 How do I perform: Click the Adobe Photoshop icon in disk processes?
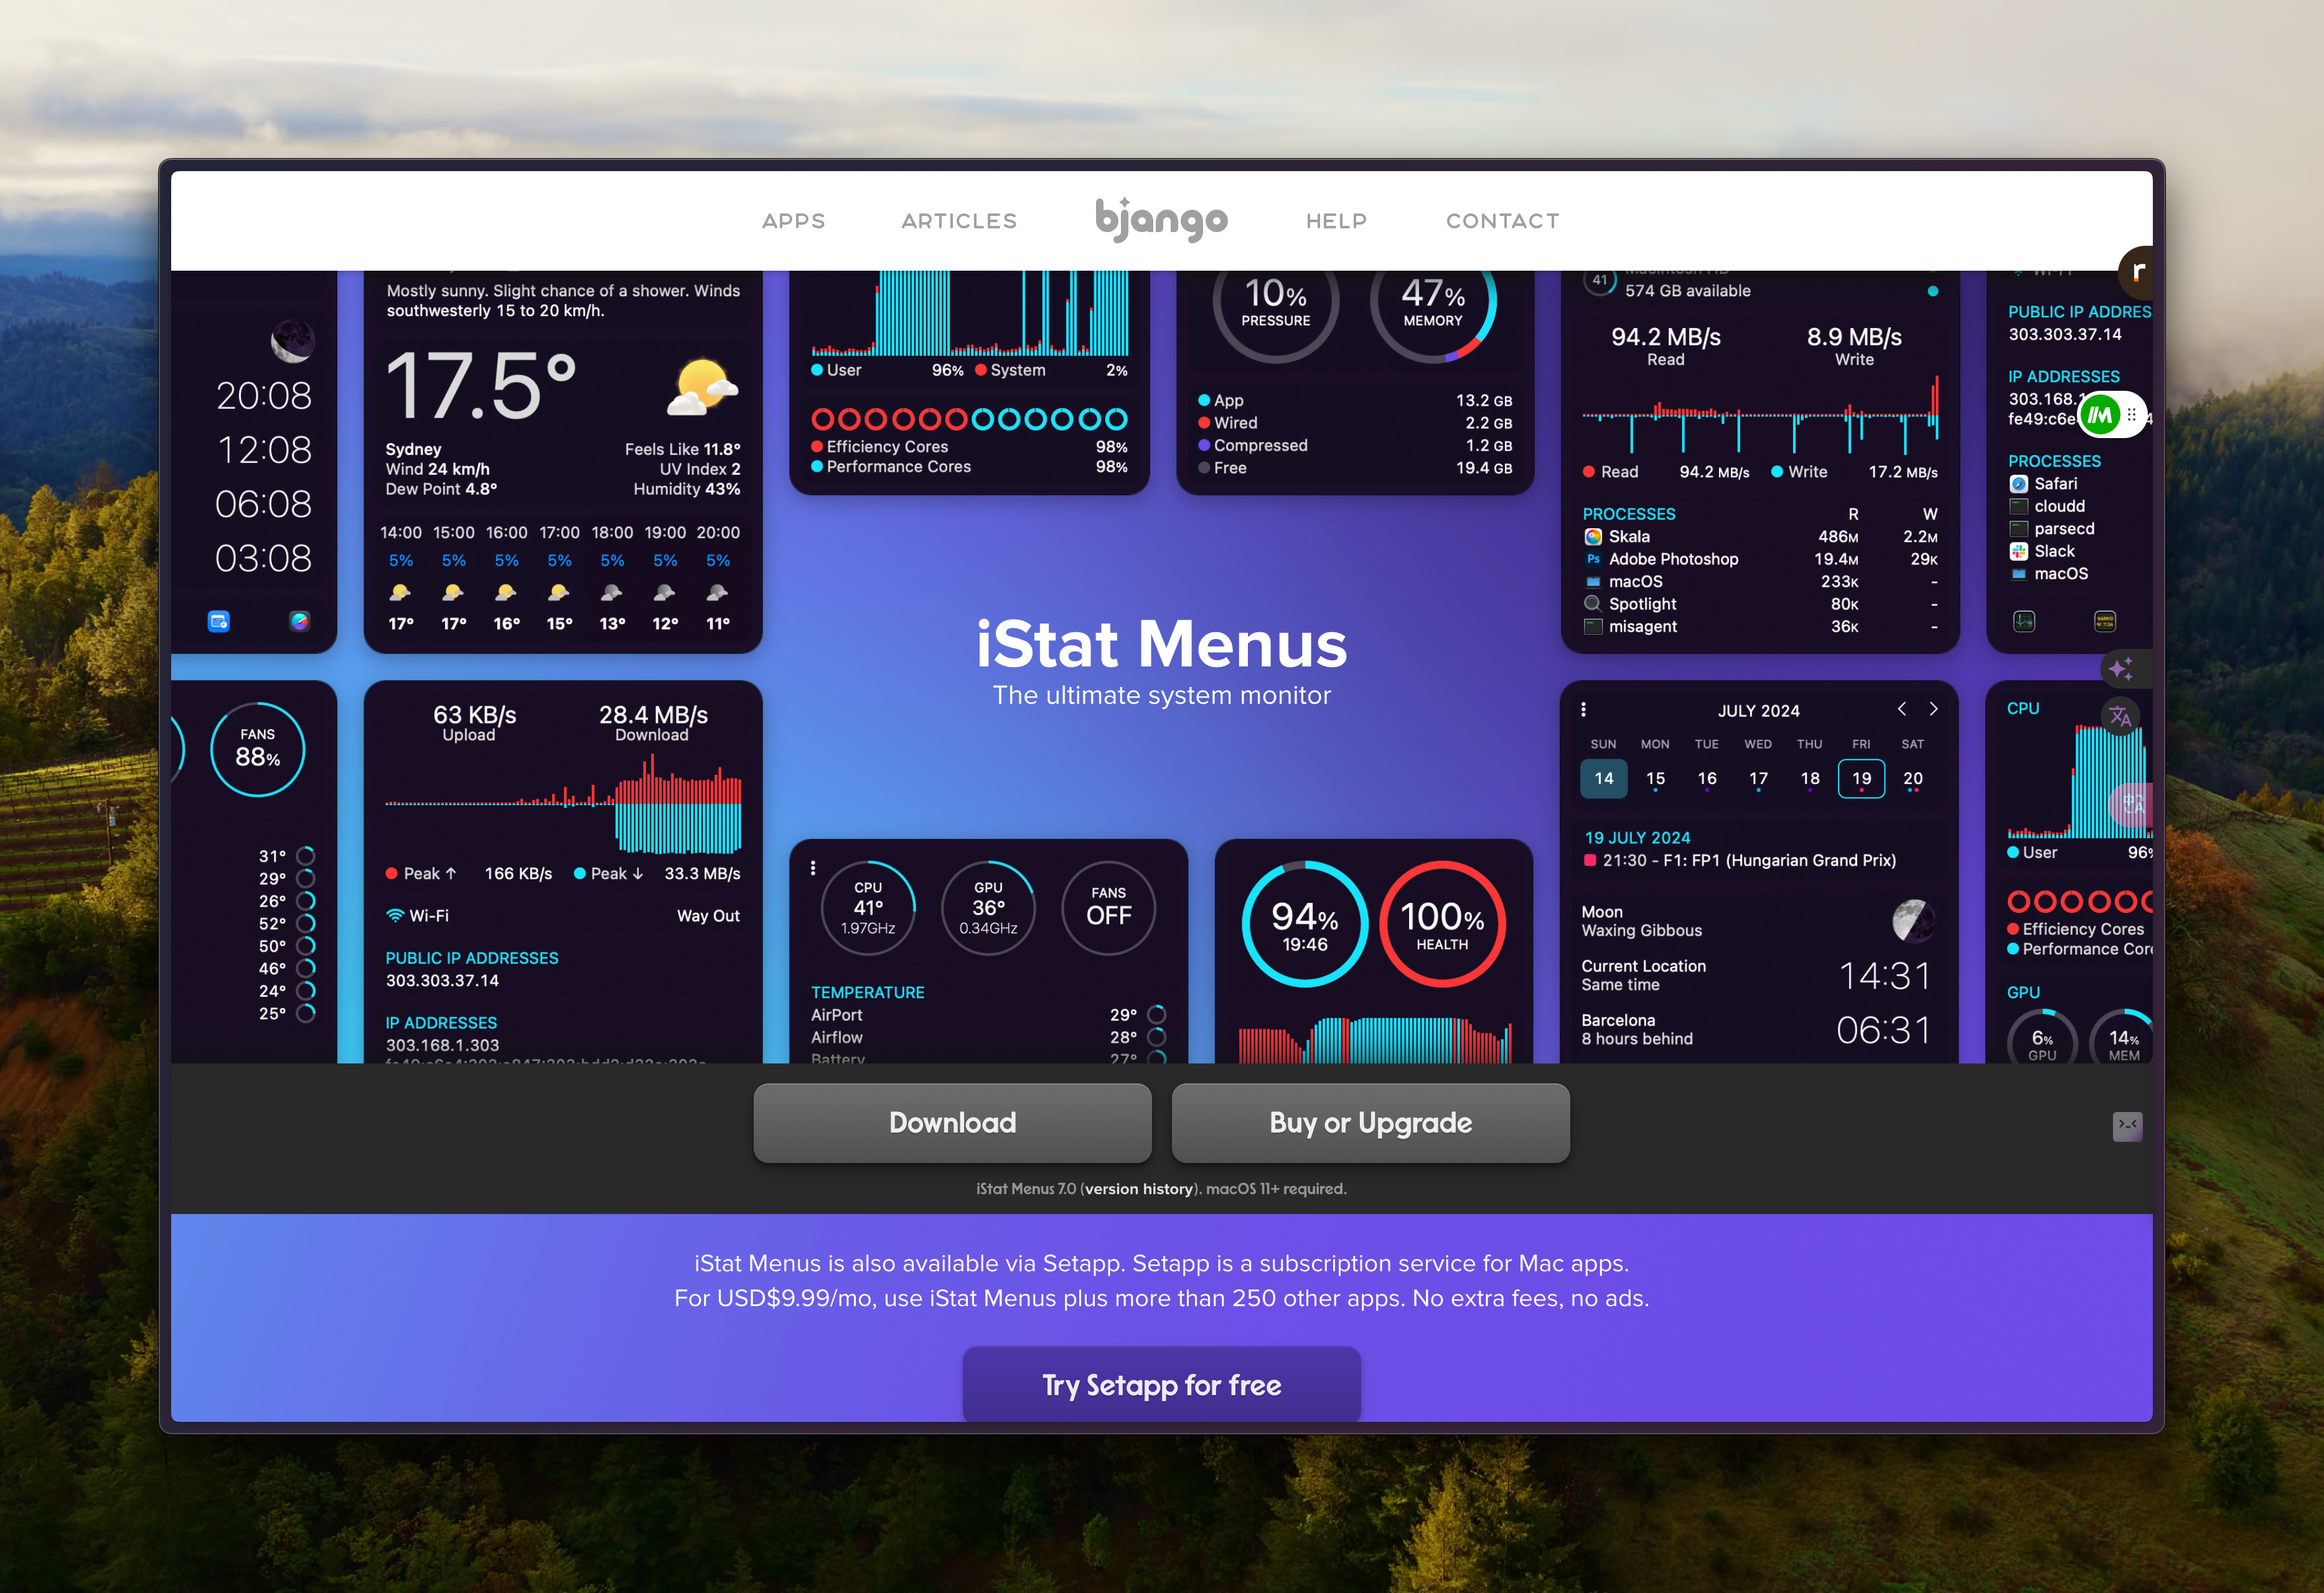[x=1593, y=559]
